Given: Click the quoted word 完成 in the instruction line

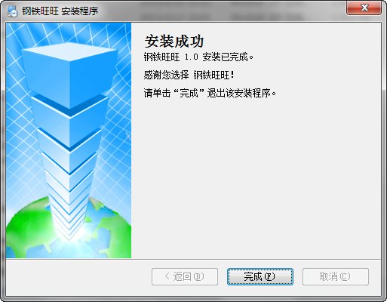Looking at the screenshot, I should tap(189, 93).
